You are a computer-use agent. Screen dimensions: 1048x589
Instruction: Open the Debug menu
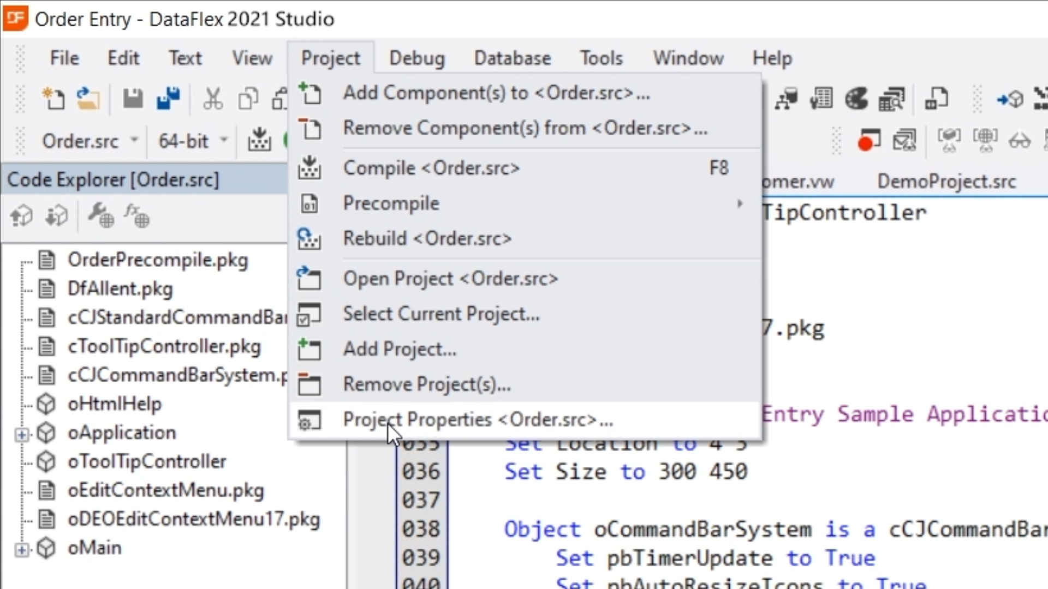(x=416, y=58)
